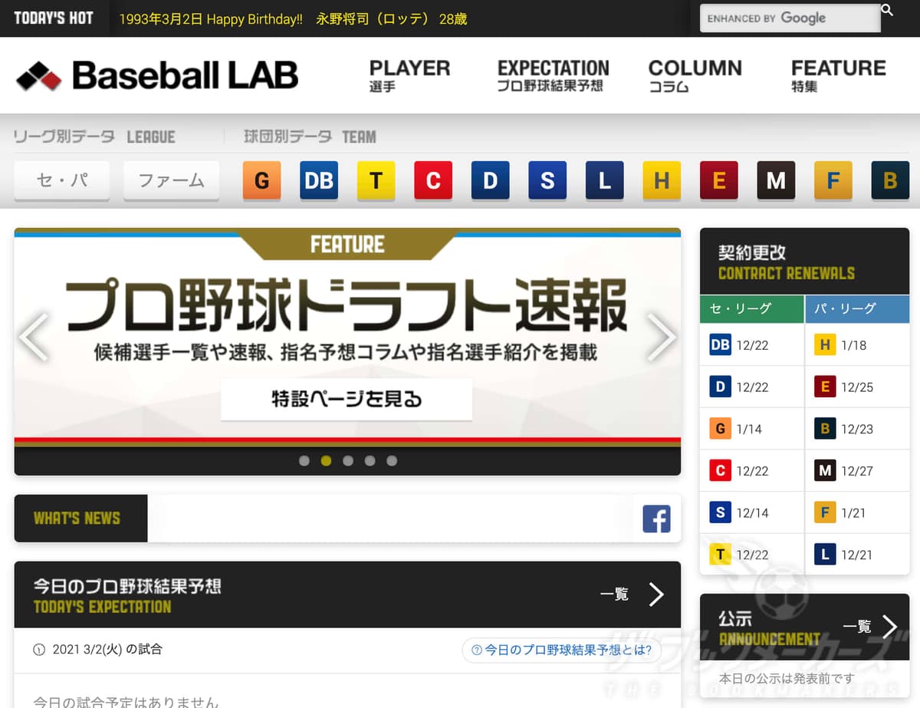Image resolution: width=920 pixels, height=708 pixels.
Task: Open the S team icon in team toolbar
Action: coord(547,180)
